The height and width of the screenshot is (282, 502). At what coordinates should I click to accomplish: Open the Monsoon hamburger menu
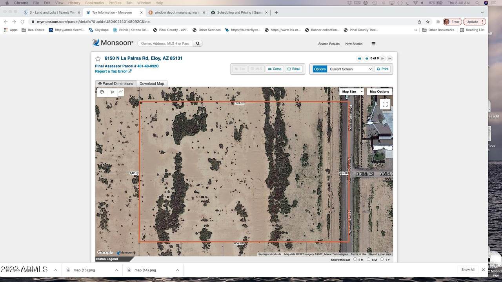(373, 44)
